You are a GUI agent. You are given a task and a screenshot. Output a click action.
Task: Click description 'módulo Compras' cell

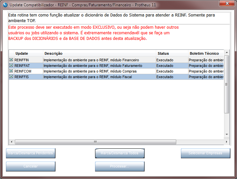[99, 71]
